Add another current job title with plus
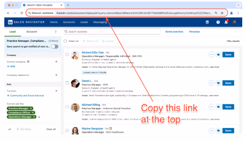 (39, 117)
